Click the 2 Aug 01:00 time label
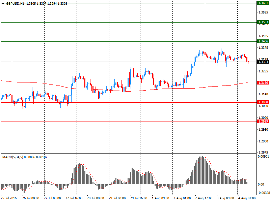The height and width of the screenshot is (202, 270). coord(182,198)
